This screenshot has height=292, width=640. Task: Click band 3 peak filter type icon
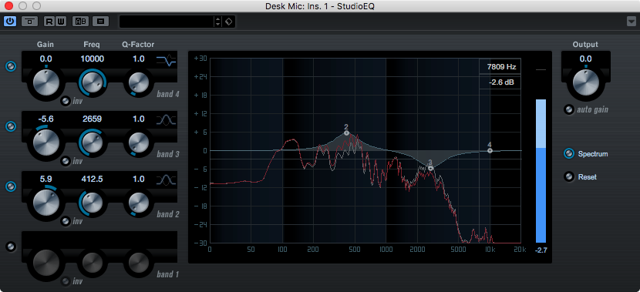tap(166, 120)
